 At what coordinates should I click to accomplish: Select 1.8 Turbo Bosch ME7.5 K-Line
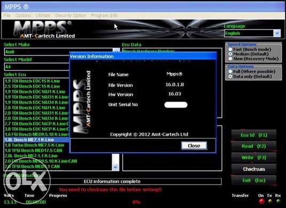[x=36, y=145]
